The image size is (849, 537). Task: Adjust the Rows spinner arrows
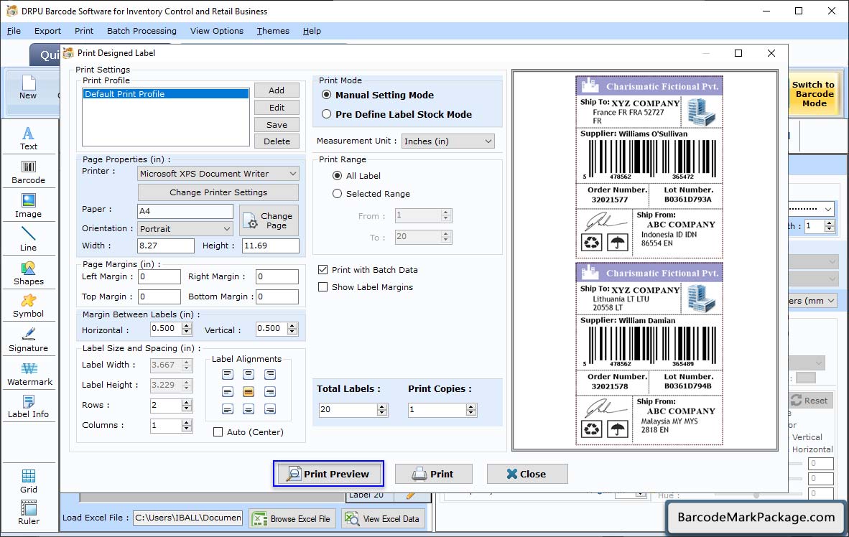(x=187, y=406)
